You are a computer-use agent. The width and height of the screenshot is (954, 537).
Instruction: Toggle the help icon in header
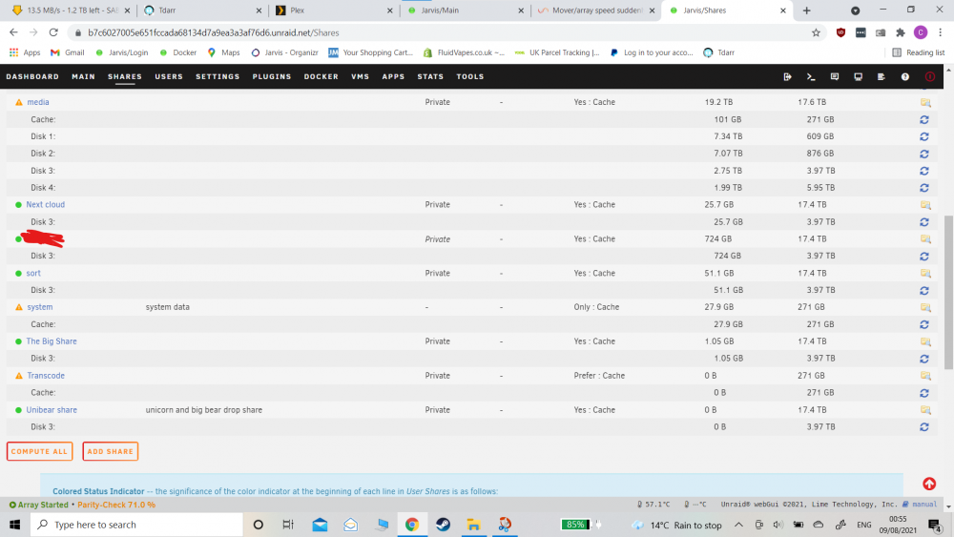(904, 76)
